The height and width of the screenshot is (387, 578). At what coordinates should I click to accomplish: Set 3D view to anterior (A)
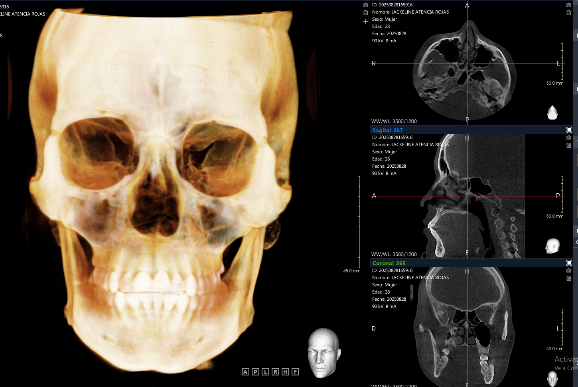coord(245,372)
